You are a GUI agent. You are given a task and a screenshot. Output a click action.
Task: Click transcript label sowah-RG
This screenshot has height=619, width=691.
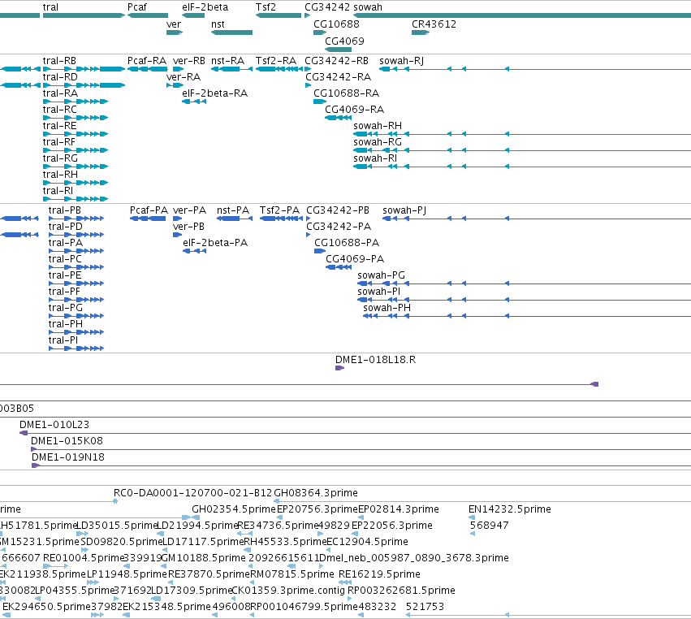pyautogui.click(x=378, y=142)
